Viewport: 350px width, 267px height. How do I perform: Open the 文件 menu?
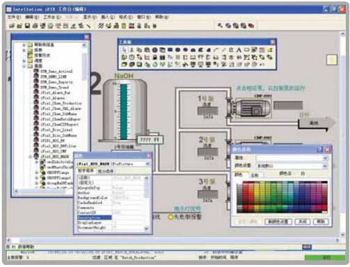[x=14, y=17]
